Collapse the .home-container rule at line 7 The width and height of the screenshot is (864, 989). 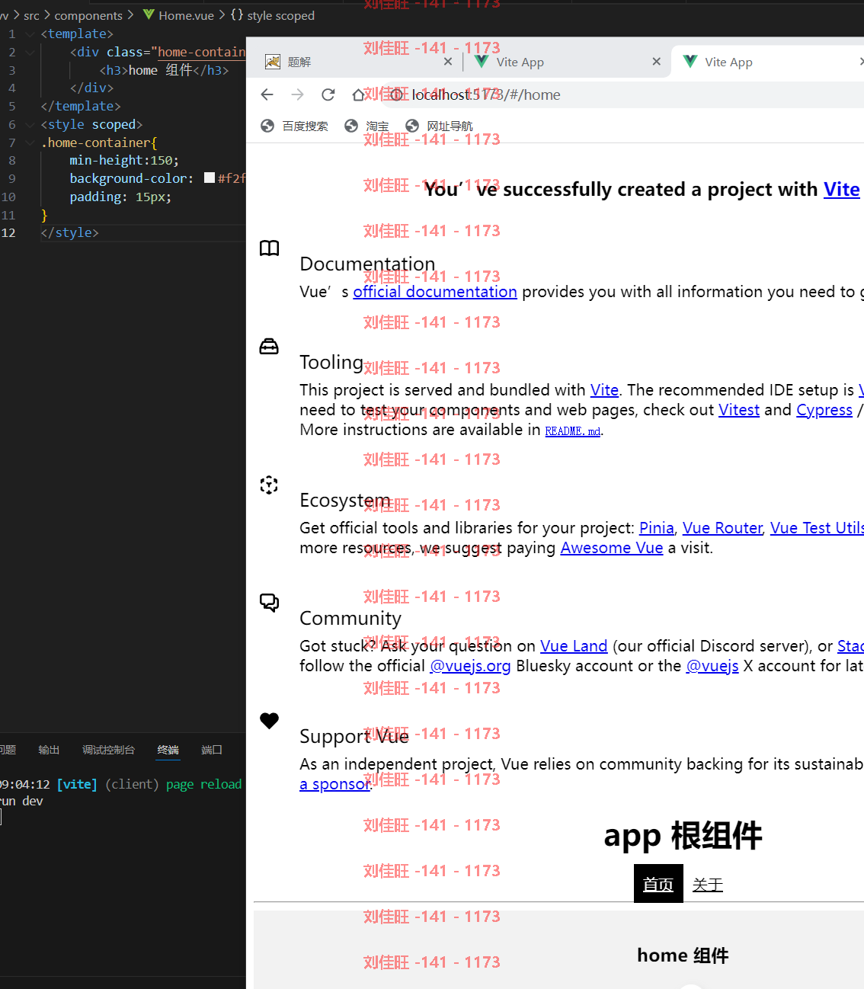click(x=30, y=143)
